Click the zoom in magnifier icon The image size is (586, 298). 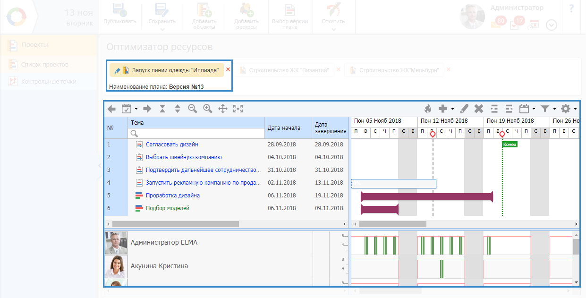coord(207,109)
